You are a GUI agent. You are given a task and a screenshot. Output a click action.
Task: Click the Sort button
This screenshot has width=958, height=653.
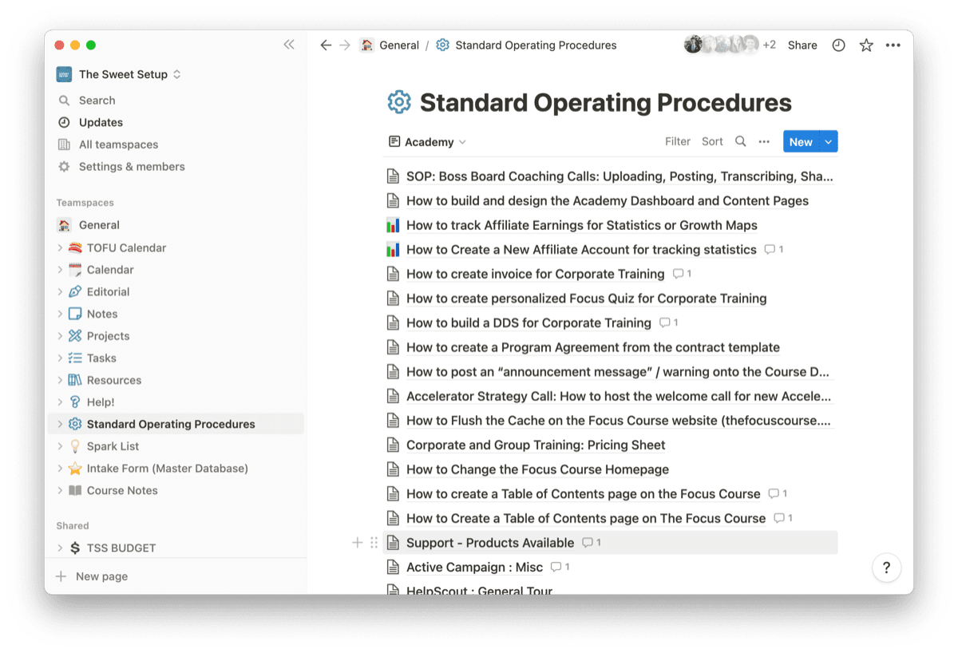pyautogui.click(x=712, y=141)
